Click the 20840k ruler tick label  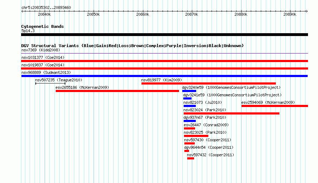click(x=44, y=14)
